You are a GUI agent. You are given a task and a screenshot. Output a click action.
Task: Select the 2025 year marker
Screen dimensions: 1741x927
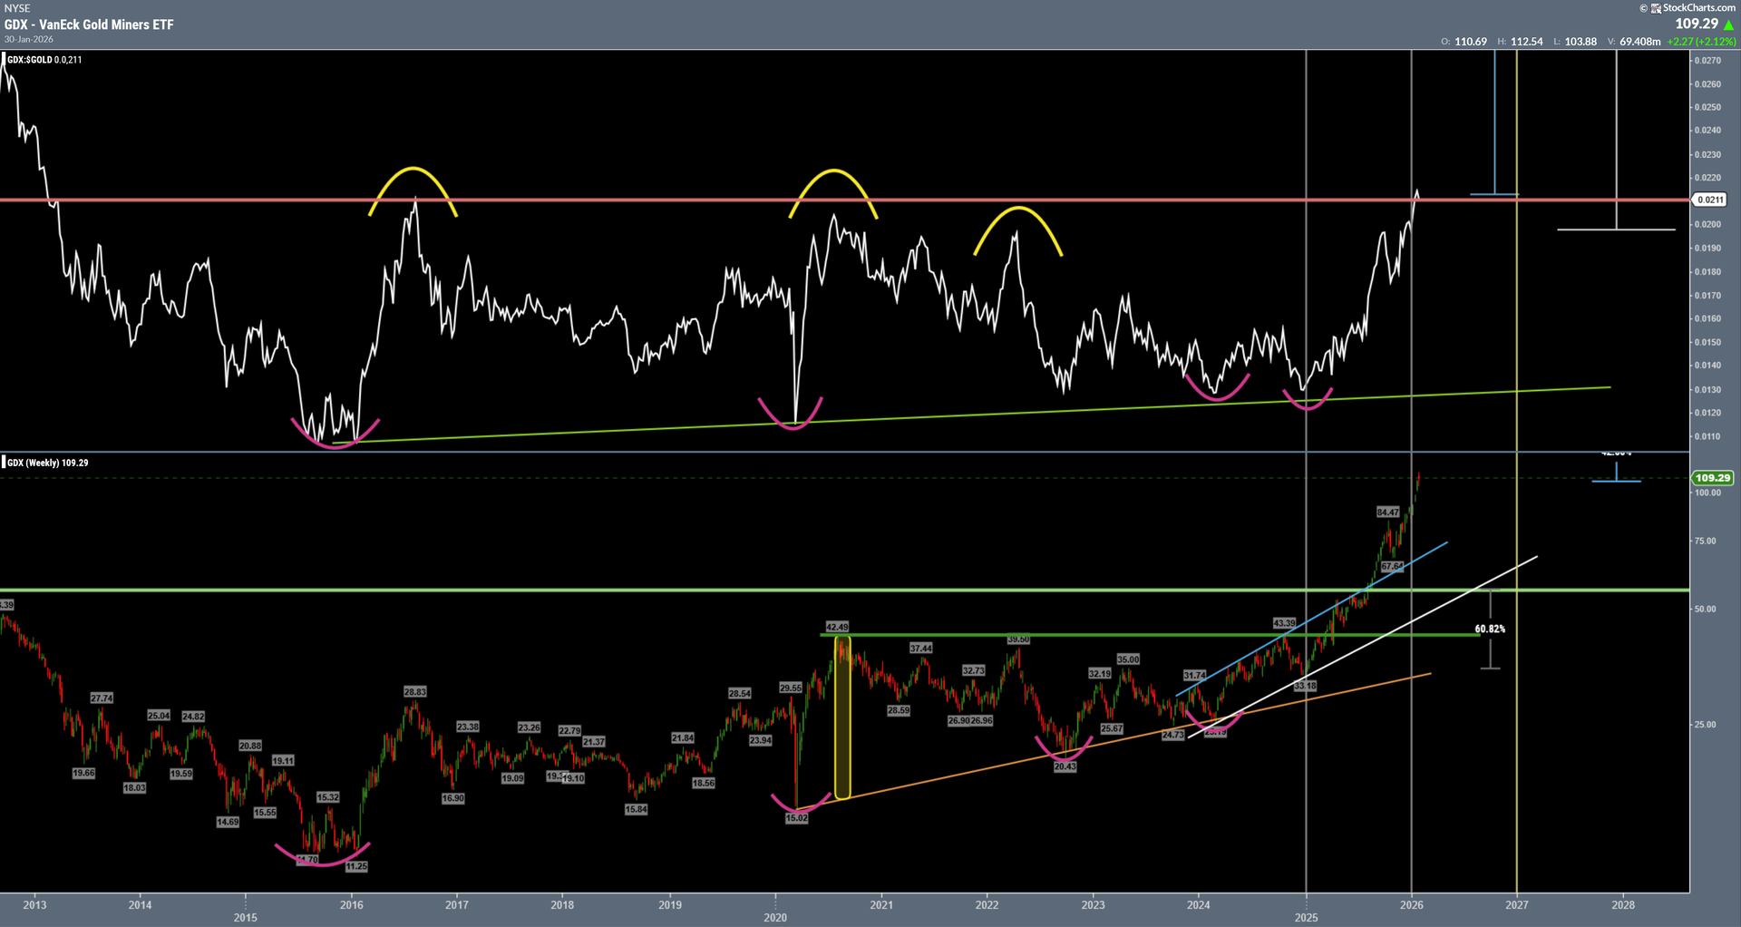point(1306,917)
